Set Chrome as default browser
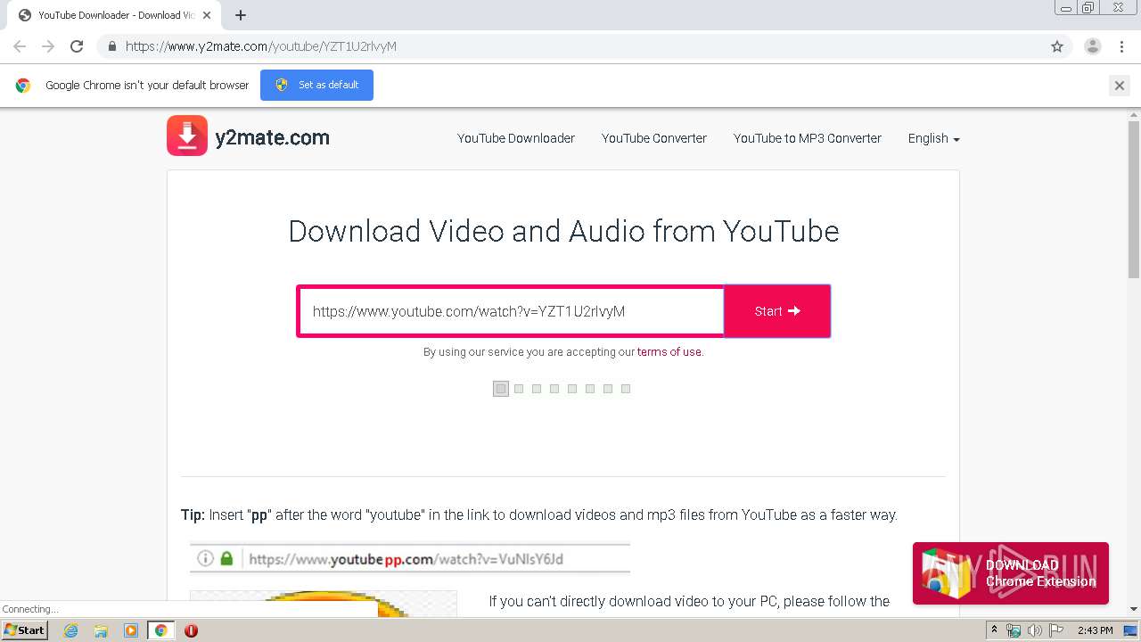The image size is (1141, 642). (x=316, y=86)
